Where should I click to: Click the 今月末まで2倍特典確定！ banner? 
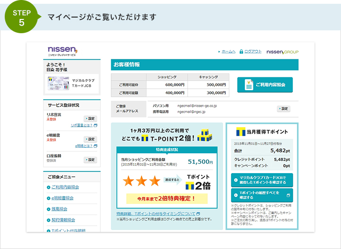coord(167,199)
